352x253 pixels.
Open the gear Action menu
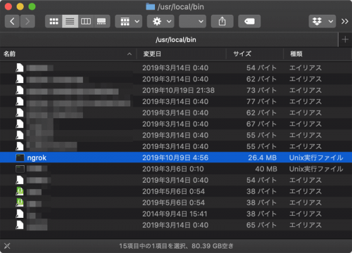[161, 21]
